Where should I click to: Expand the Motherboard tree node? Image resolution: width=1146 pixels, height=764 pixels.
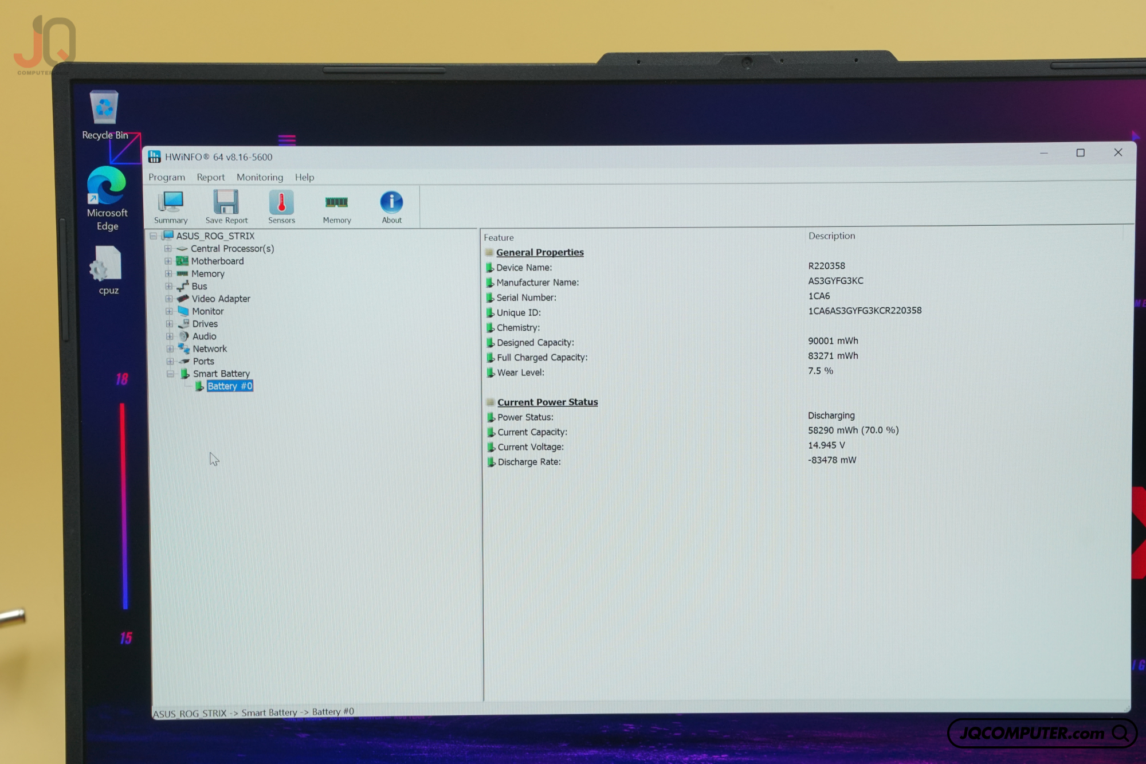coord(168,261)
